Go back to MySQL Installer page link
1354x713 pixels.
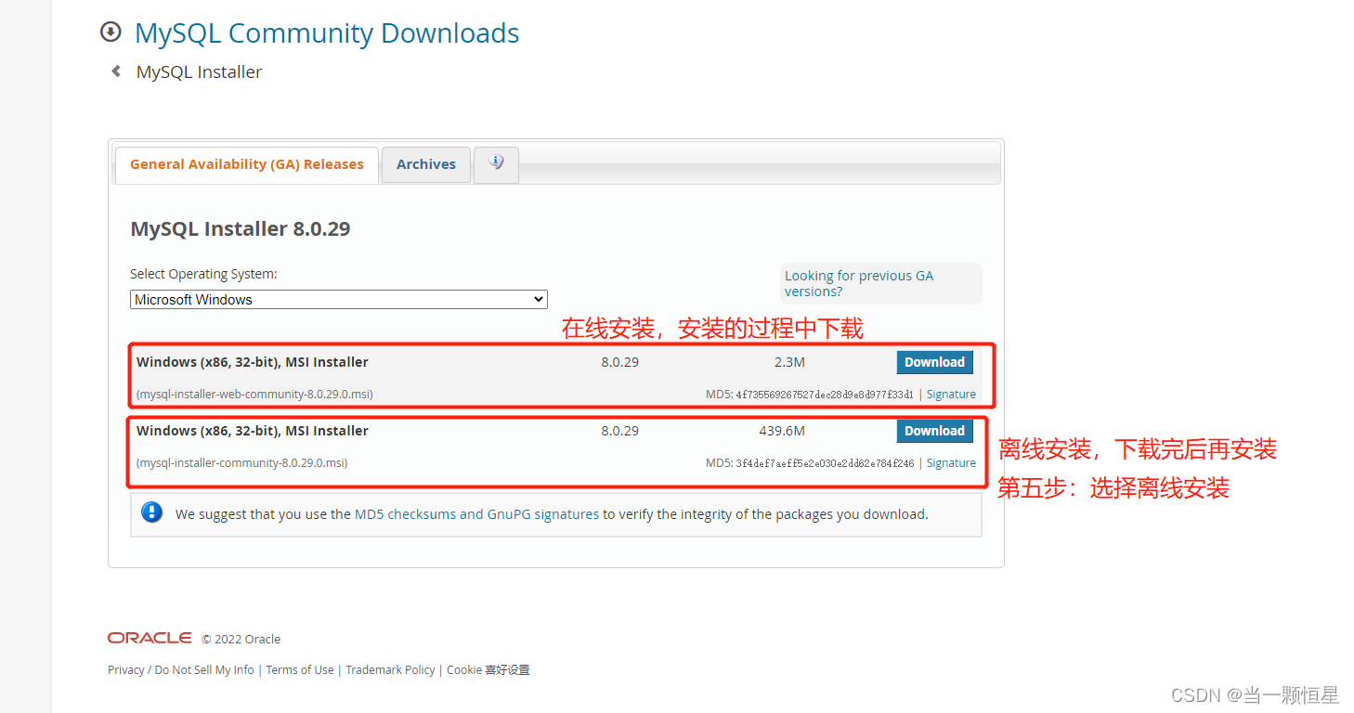[x=199, y=71]
